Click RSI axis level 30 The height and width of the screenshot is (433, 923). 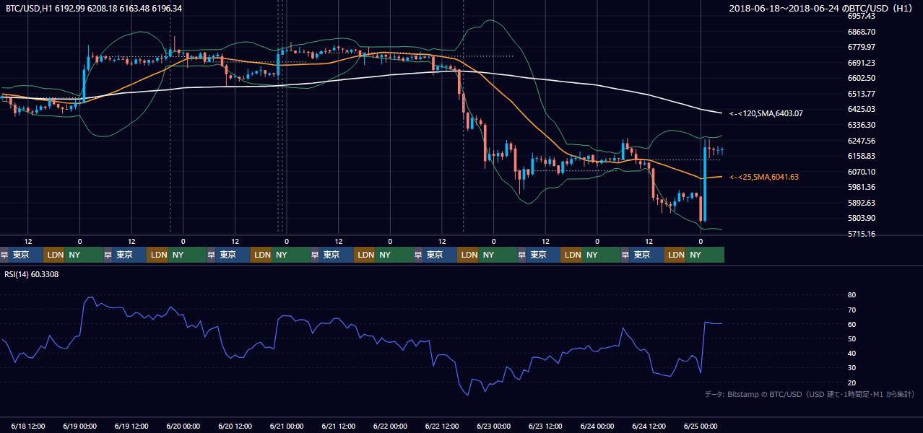click(x=851, y=368)
